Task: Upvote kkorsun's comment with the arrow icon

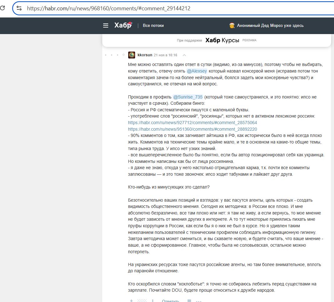Action: click(x=131, y=300)
